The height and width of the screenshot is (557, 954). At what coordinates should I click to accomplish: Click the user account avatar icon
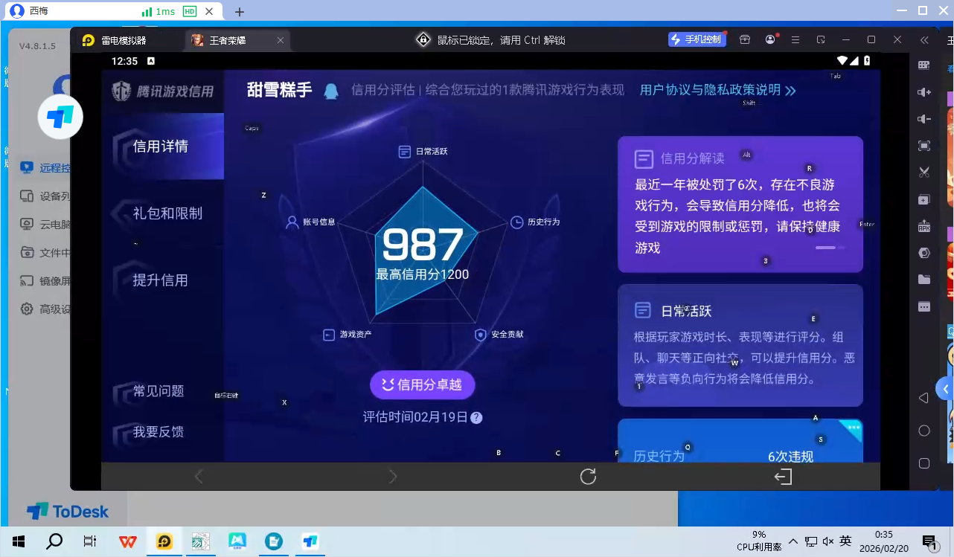point(770,39)
